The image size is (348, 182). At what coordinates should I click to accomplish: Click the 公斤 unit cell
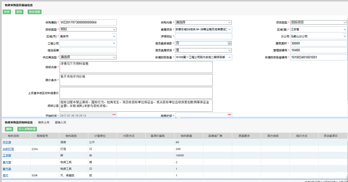click(102, 142)
